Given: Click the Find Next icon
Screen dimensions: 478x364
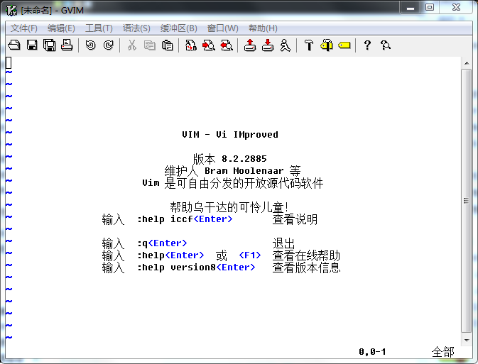Looking at the screenshot, I should (x=209, y=45).
